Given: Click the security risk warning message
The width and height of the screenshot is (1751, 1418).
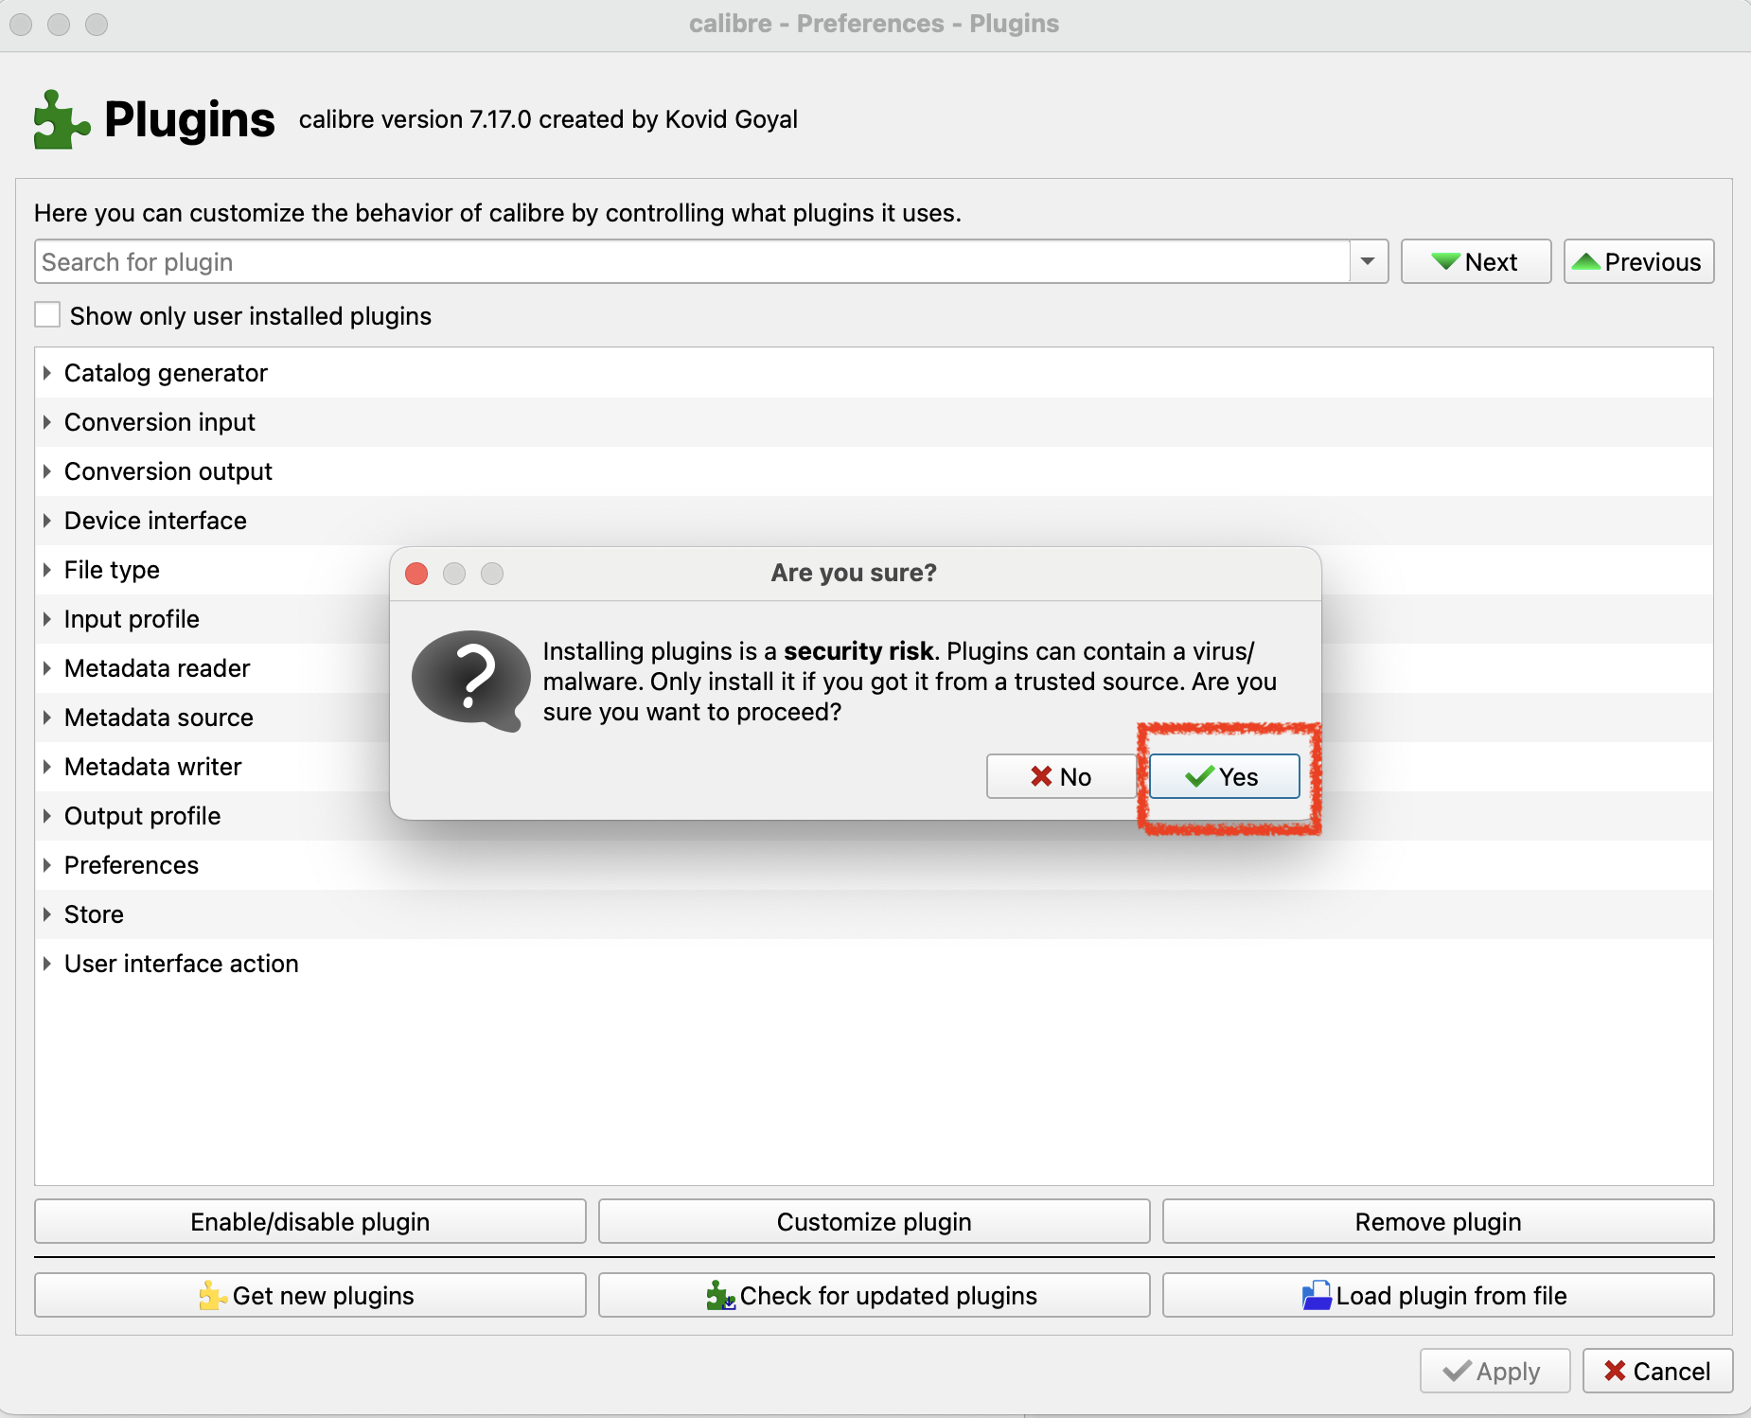Looking at the screenshot, I should (910, 682).
